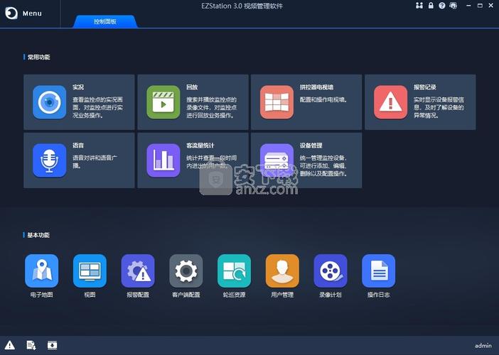Click the 语音对讲和语音广播 description
499x355 pixels.
click(95, 161)
